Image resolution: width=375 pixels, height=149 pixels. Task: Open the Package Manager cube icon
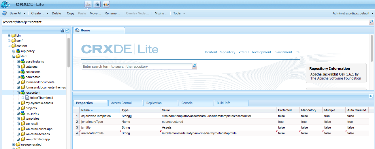[97, 4]
